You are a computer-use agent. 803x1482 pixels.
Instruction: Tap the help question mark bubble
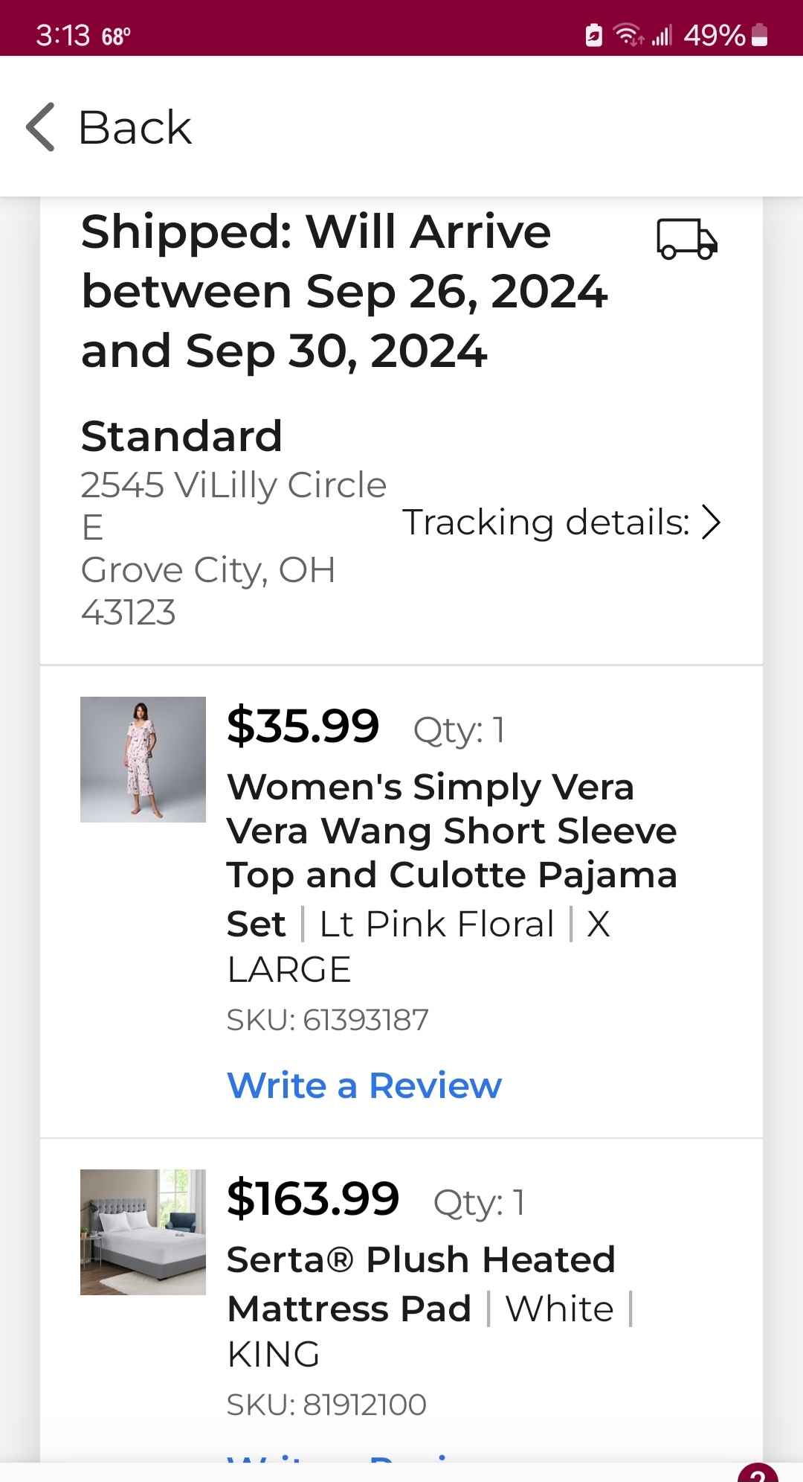coord(758,1472)
